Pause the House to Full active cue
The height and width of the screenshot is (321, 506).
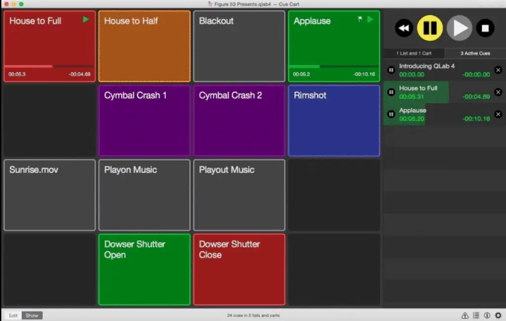point(391,92)
